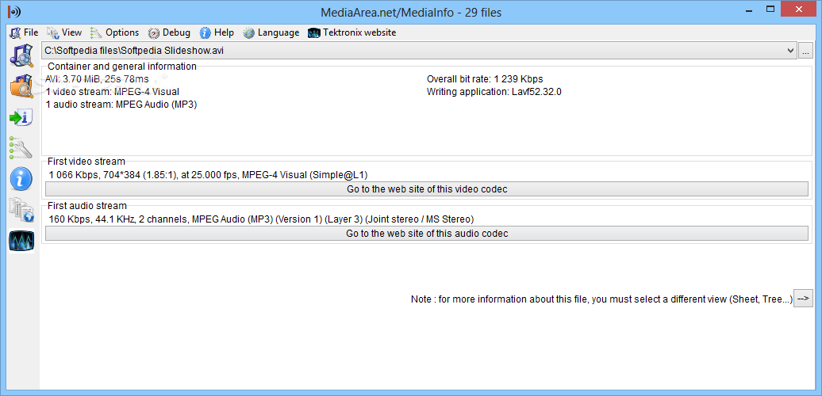This screenshot has height=396, width=822.
Task: Open the View menu
Action: pos(64,32)
